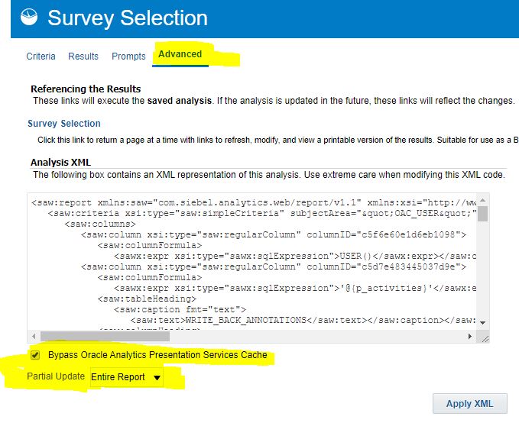Click the Survey Selection analysis icon in header
Screen dimensions: 519x423
click(x=31, y=18)
